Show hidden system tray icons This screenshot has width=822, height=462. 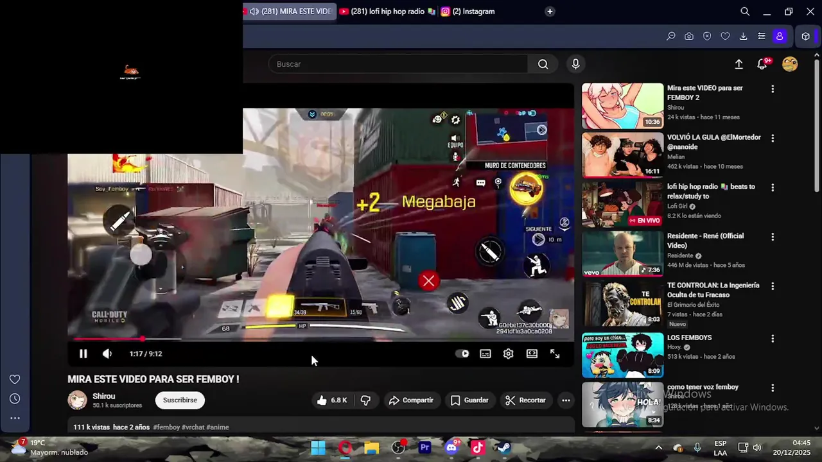tap(658, 447)
